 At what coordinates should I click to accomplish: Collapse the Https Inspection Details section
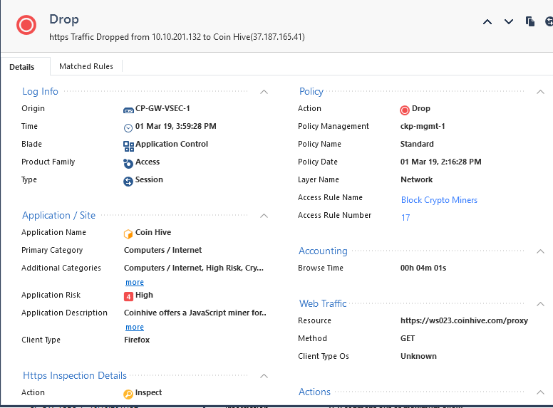pos(264,376)
